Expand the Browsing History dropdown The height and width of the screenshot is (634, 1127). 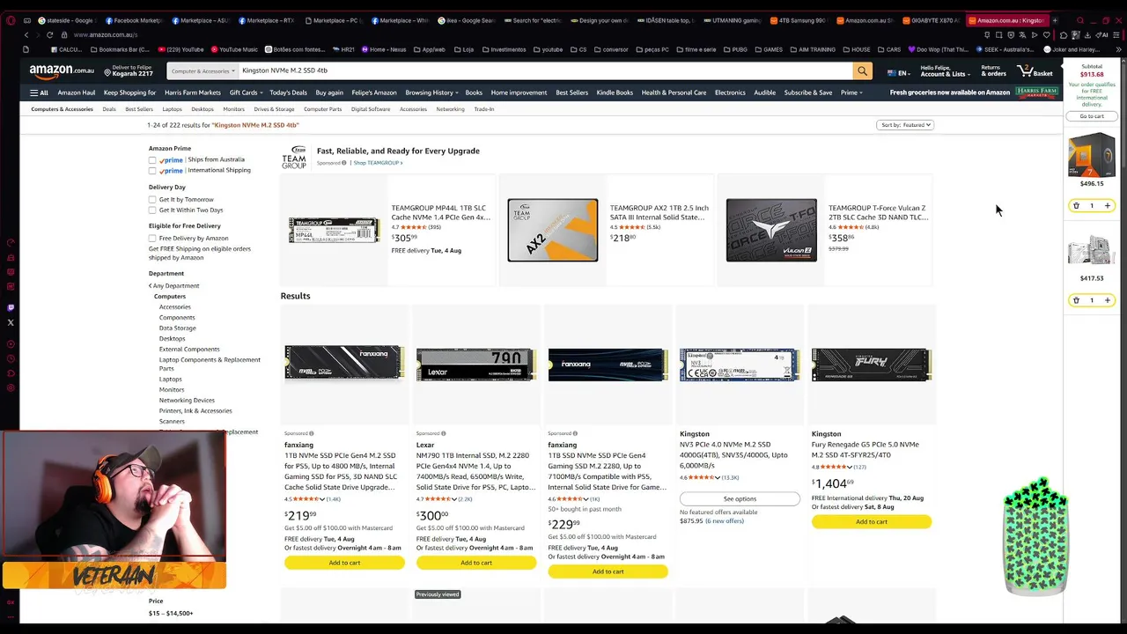[x=432, y=92]
